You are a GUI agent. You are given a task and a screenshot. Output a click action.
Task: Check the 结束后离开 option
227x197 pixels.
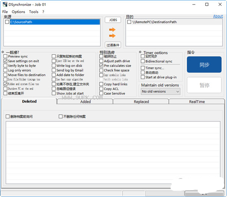click(x=5, y=93)
